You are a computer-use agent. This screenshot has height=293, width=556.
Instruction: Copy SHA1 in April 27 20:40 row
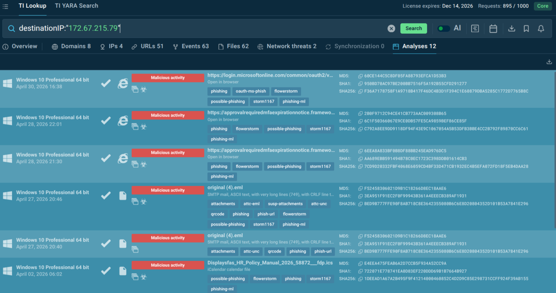[360, 244]
